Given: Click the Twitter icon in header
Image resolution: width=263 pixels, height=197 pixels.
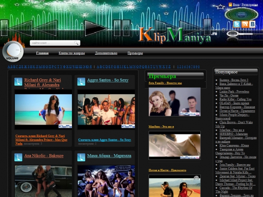Looking at the screenshot, I should click(237, 25).
